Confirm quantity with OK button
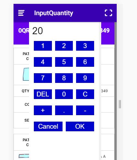 point(80,126)
